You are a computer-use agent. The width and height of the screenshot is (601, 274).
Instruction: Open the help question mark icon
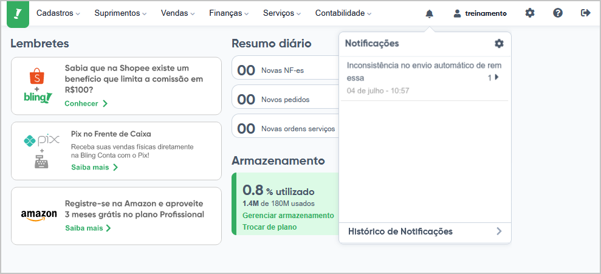(x=558, y=13)
